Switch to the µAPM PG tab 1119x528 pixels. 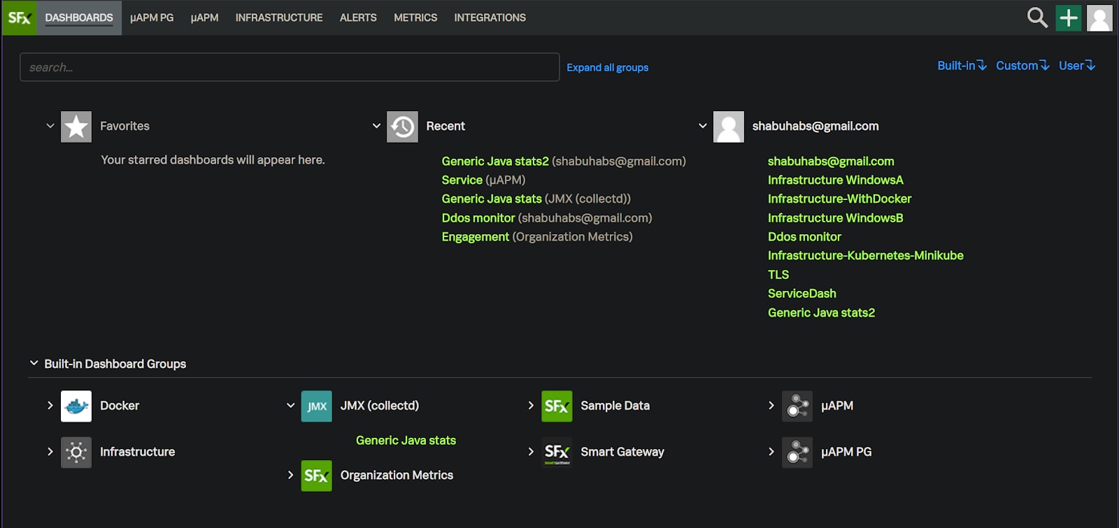click(152, 17)
